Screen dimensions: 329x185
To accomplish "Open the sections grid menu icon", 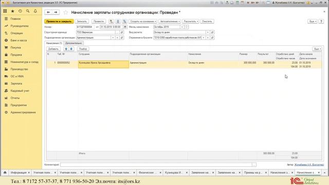I will (x=5, y=11).
